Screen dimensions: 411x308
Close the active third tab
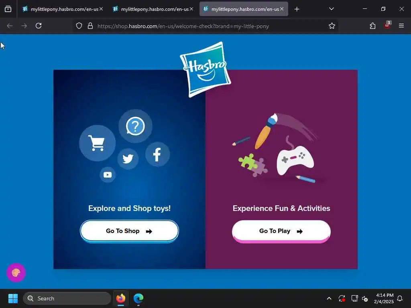tap(282, 9)
